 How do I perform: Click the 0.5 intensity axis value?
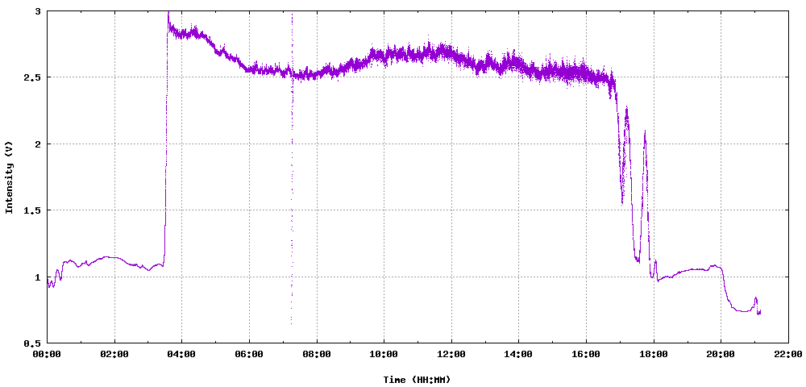[34, 343]
